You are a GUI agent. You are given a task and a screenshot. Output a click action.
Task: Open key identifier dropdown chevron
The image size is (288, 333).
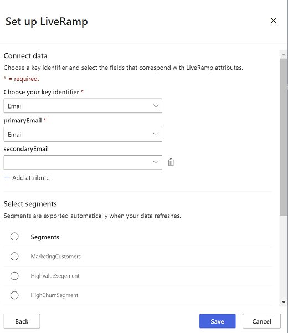click(x=156, y=106)
